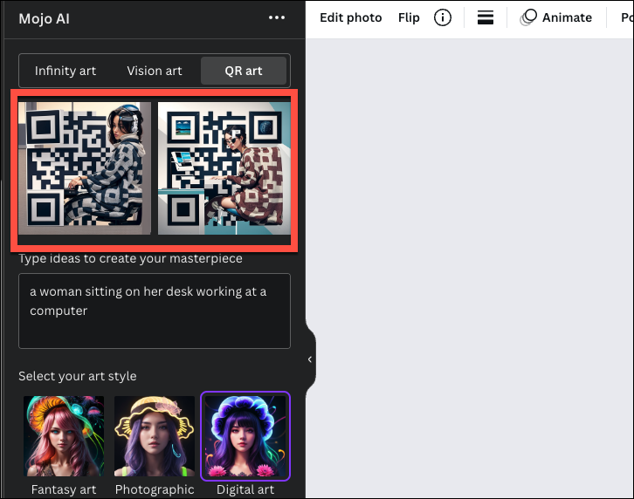Click Edit photo in the toolbar
This screenshot has height=499, width=634.
point(350,17)
